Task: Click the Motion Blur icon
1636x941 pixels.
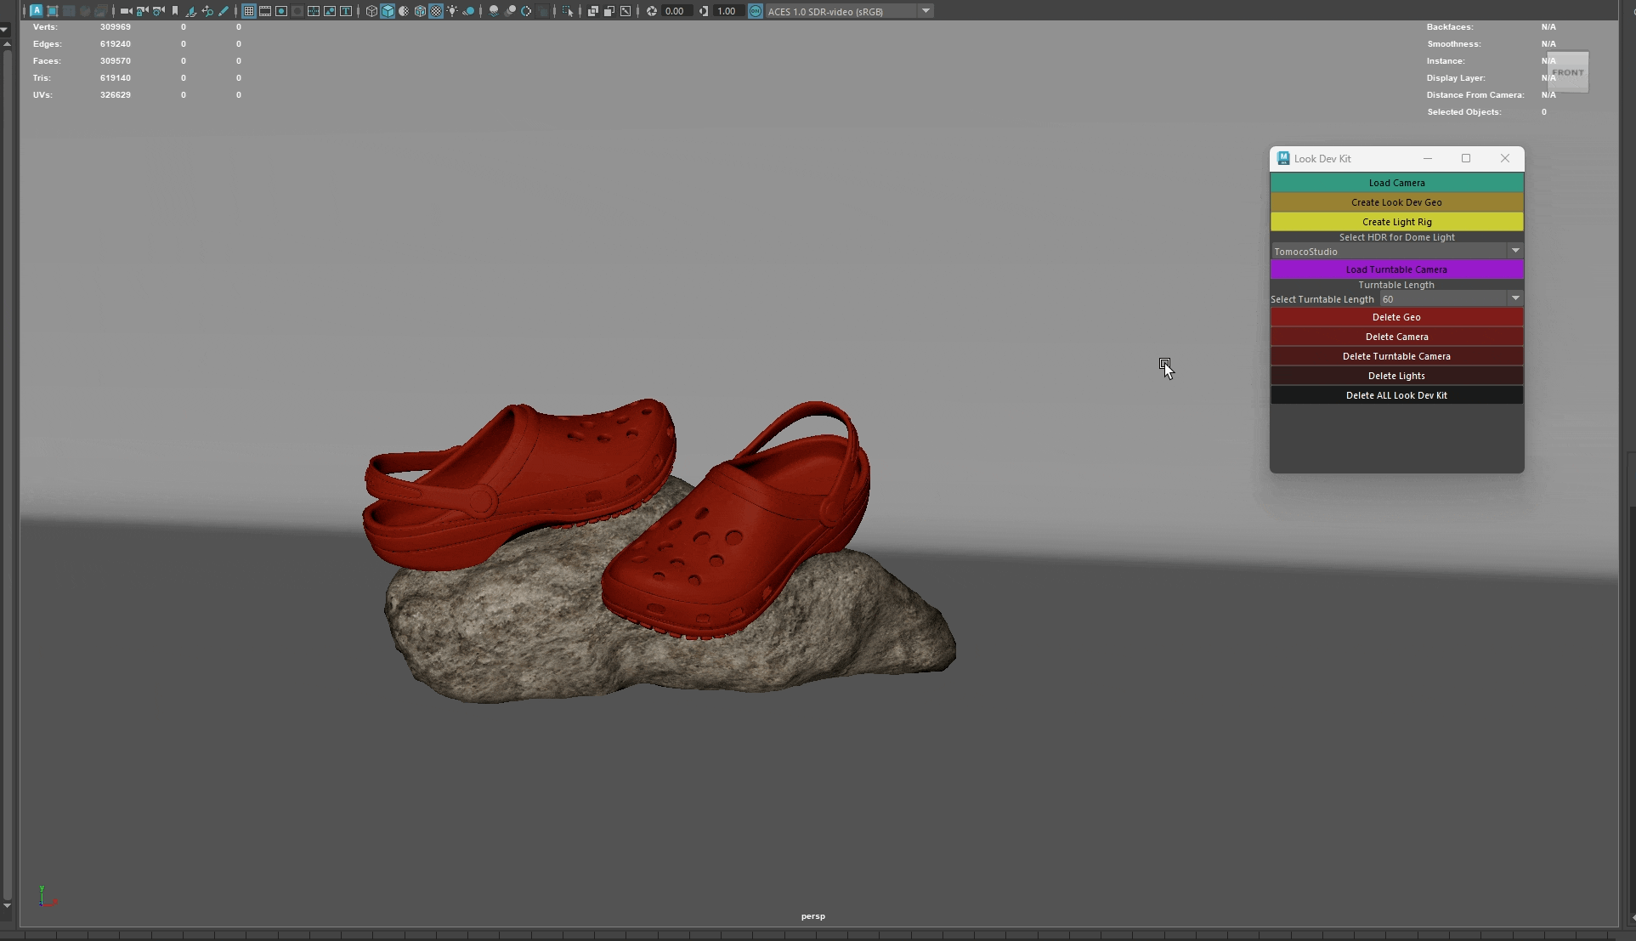Action: click(510, 11)
